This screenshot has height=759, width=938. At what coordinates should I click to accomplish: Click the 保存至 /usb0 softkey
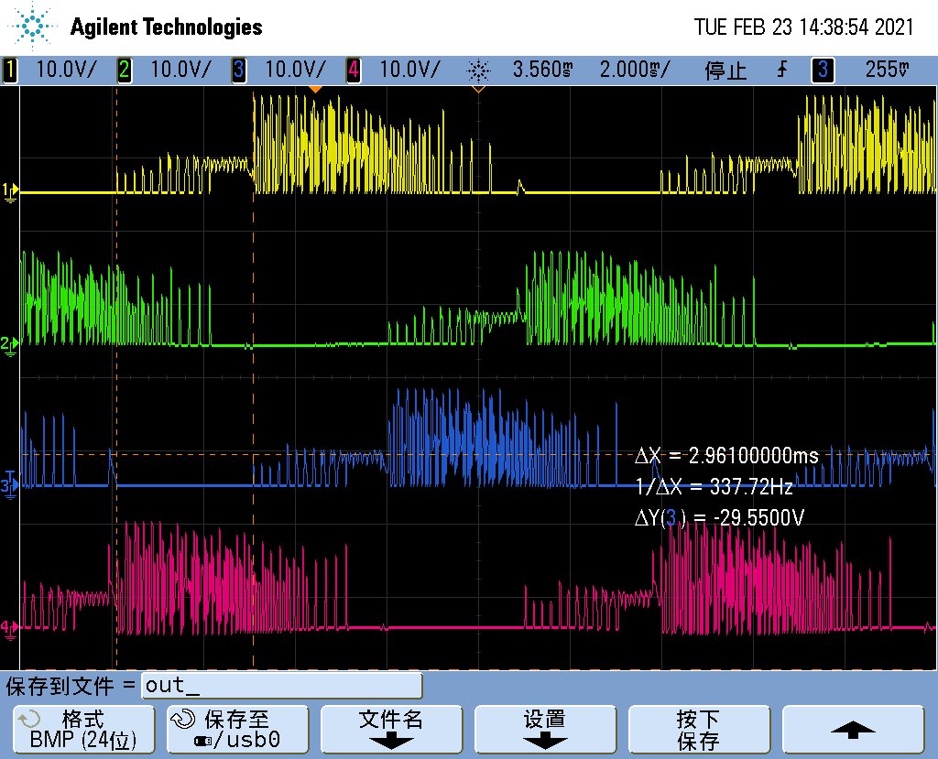tap(237, 729)
